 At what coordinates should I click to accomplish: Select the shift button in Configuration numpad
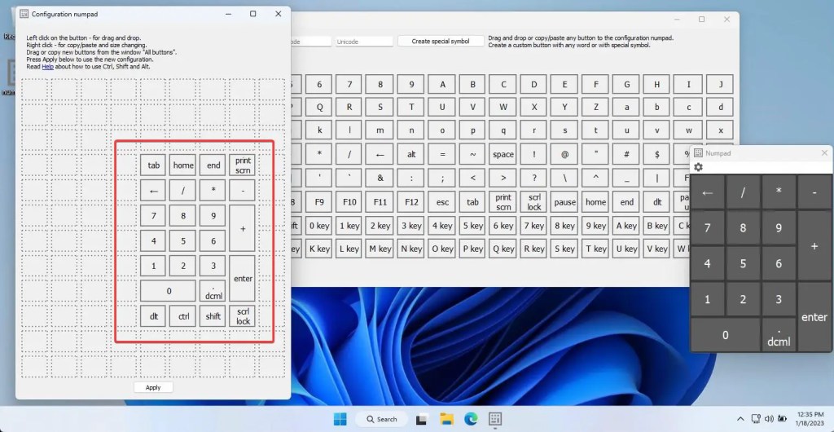(x=213, y=316)
